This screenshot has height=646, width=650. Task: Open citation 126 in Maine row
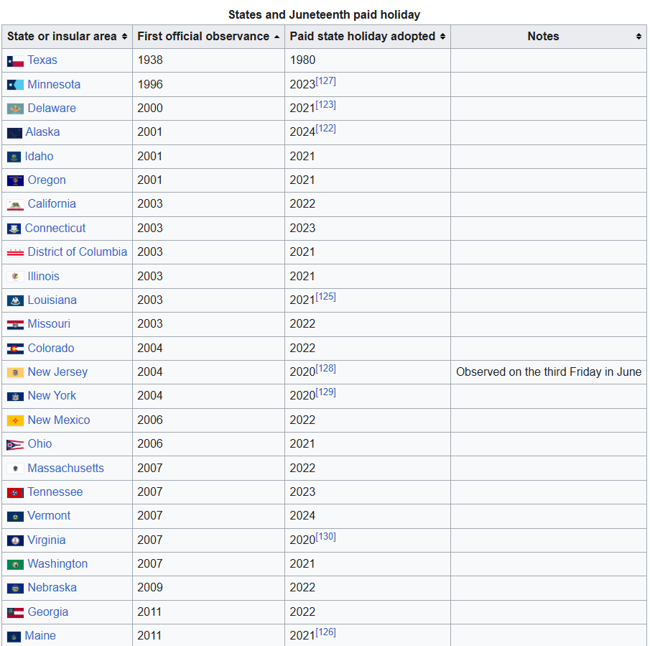click(x=325, y=632)
